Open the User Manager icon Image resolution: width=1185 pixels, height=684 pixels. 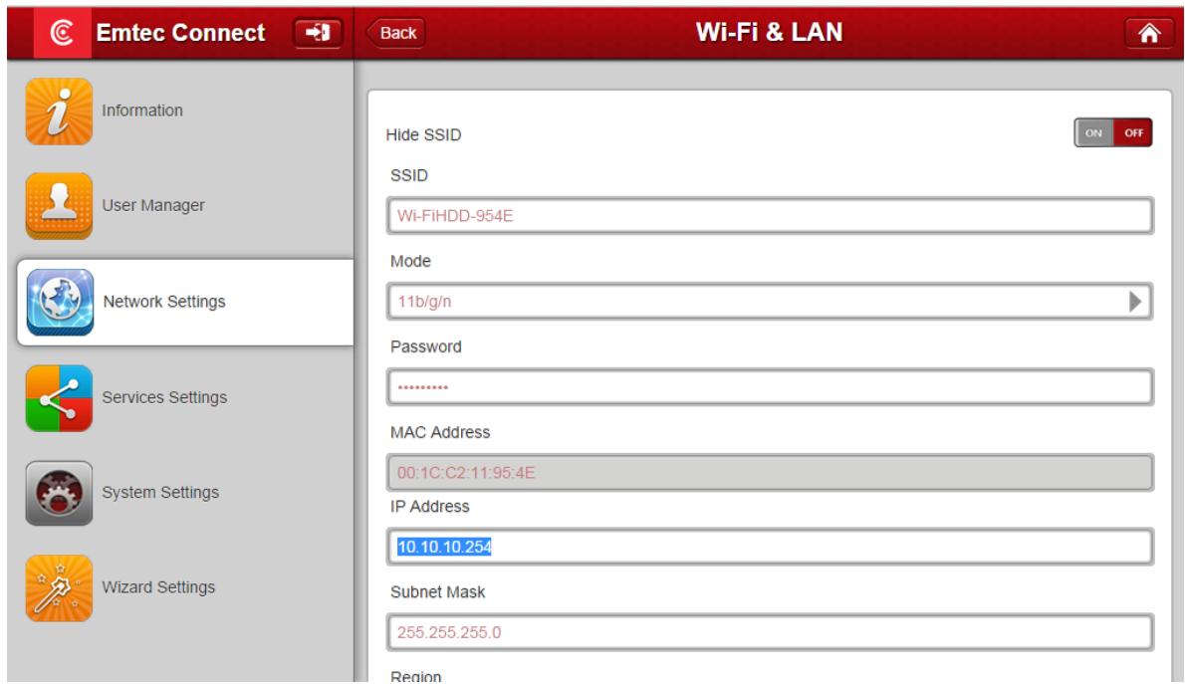(x=59, y=205)
